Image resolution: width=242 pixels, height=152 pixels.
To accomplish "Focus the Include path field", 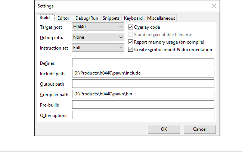I will (x=143, y=73).
